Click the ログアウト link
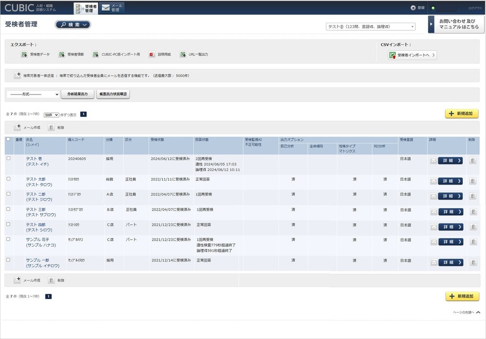 475,8
